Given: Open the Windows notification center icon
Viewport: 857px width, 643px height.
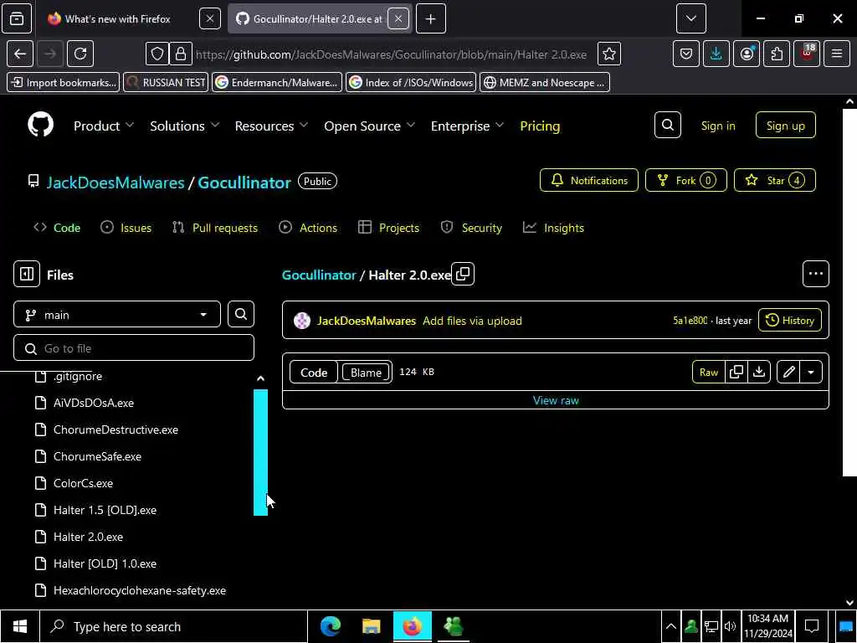Looking at the screenshot, I should [x=812, y=626].
